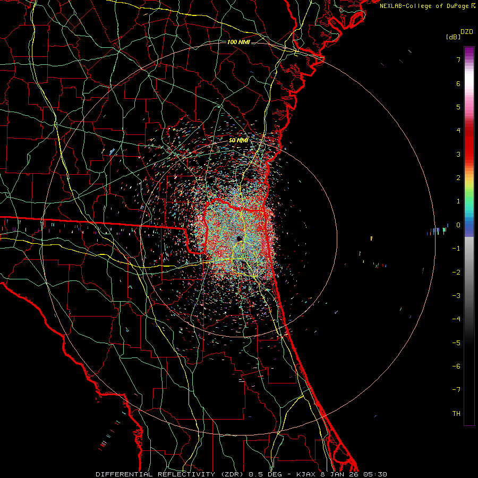Click the -5 value on the color scale
This screenshot has height=478, width=478.
[456, 343]
